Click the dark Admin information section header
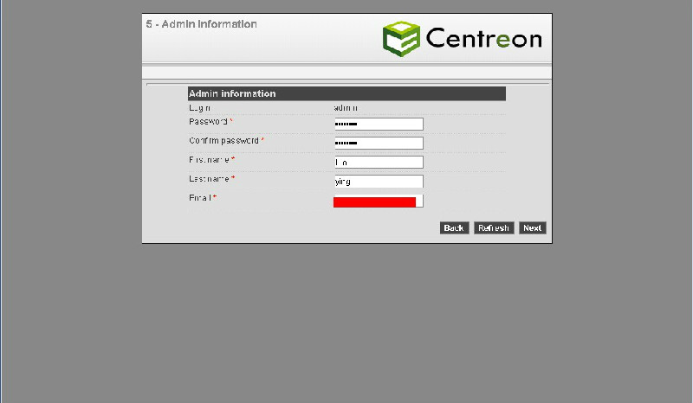The height and width of the screenshot is (403, 693). [346, 93]
